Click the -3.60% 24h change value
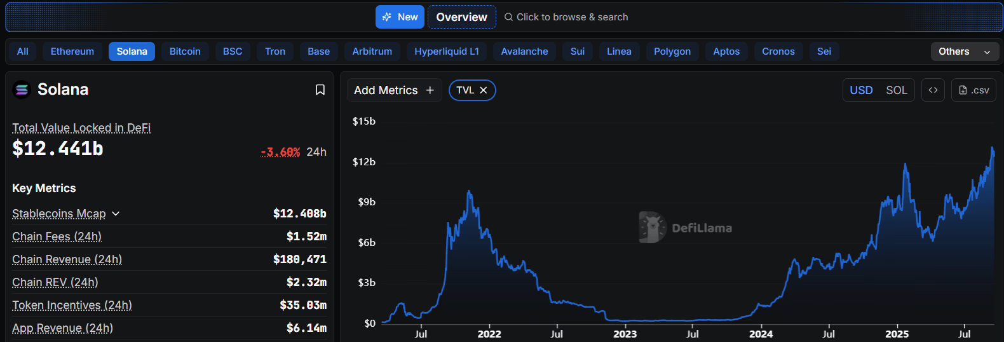This screenshot has height=342, width=1004. pos(280,152)
